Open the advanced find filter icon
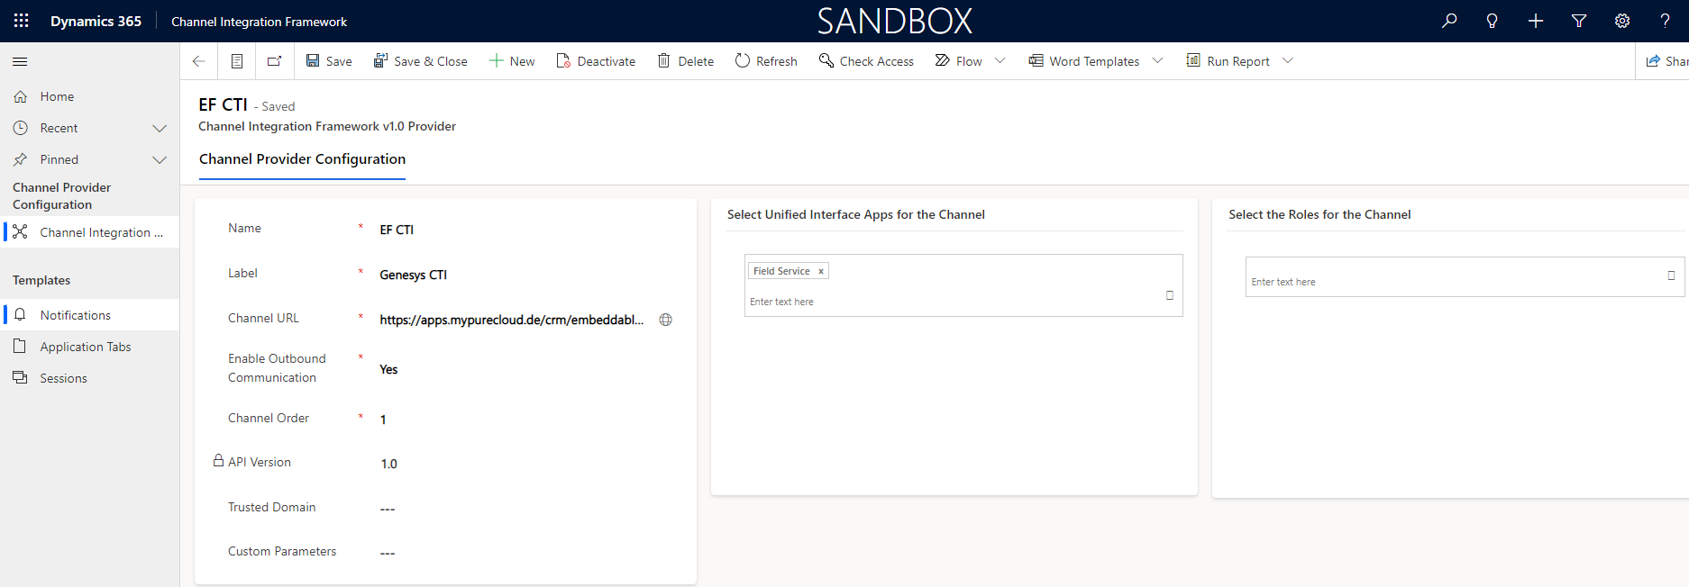Screen dimensions: 1689x587 [x=1579, y=21]
